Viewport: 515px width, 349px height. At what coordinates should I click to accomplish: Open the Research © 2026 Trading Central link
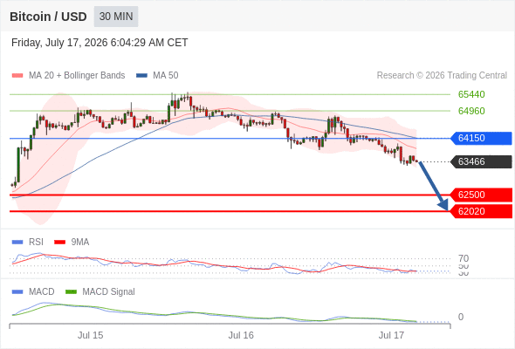442,76
